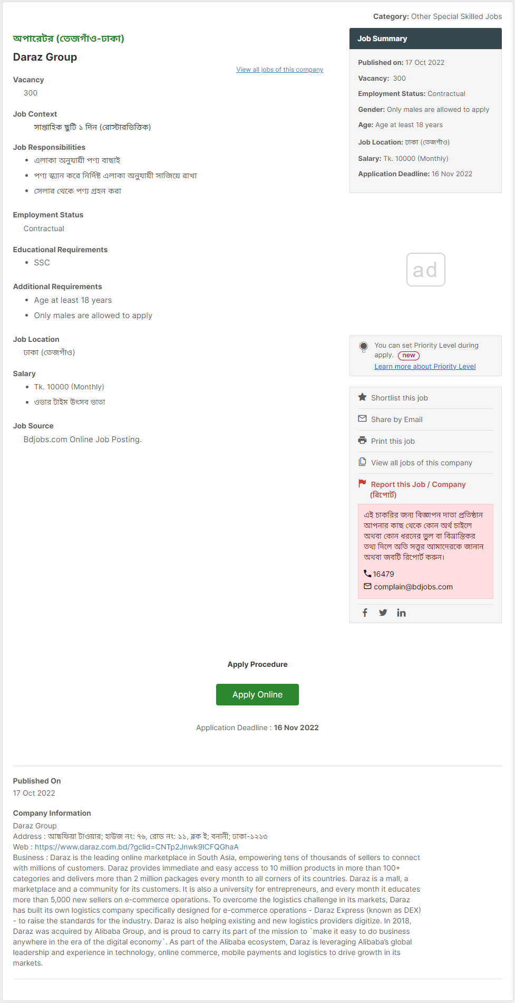Open Learn more about Priority Level link

click(x=425, y=367)
